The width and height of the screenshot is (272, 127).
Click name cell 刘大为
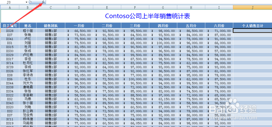tap(28, 83)
